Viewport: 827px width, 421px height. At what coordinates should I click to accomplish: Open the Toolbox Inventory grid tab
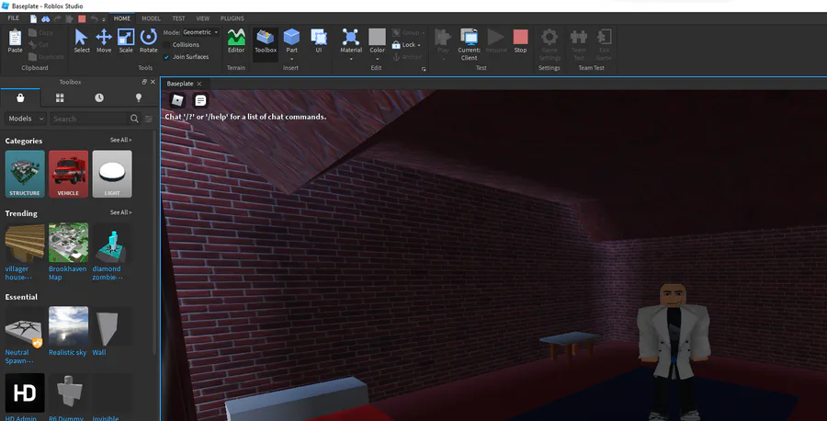[60, 97]
